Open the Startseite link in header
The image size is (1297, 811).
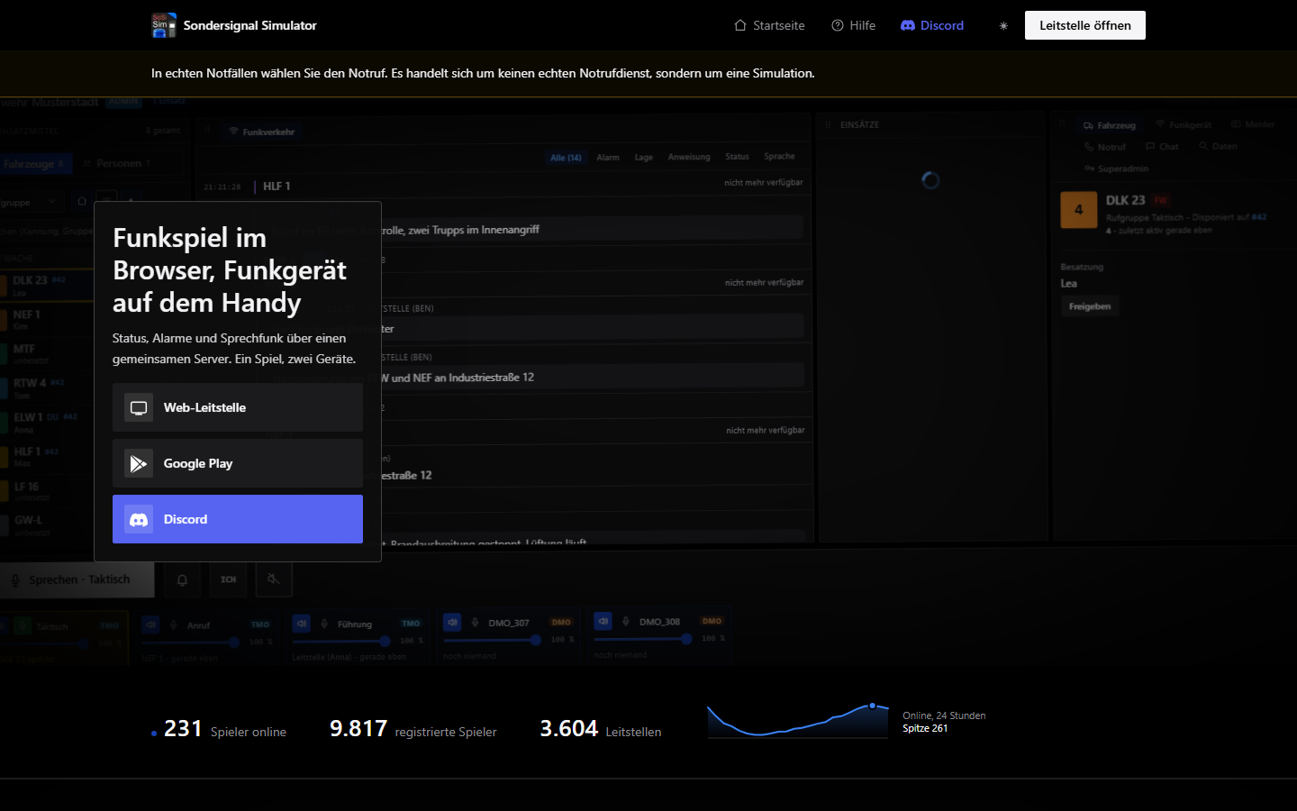tap(769, 25)
